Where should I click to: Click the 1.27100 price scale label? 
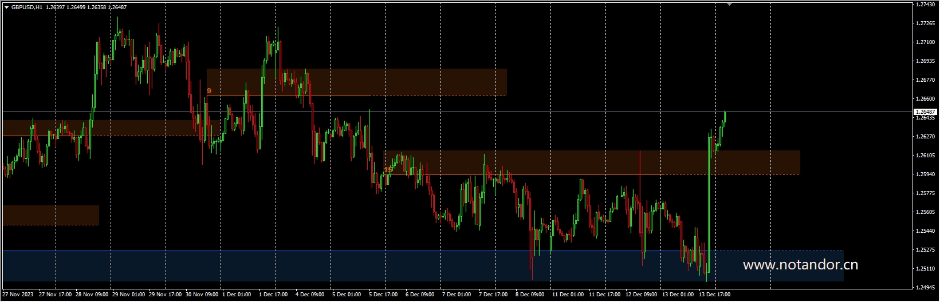[926, 42]
